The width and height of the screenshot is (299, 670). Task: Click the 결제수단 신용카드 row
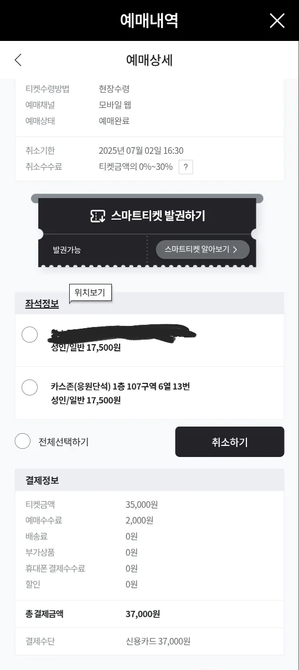(149, 641)
